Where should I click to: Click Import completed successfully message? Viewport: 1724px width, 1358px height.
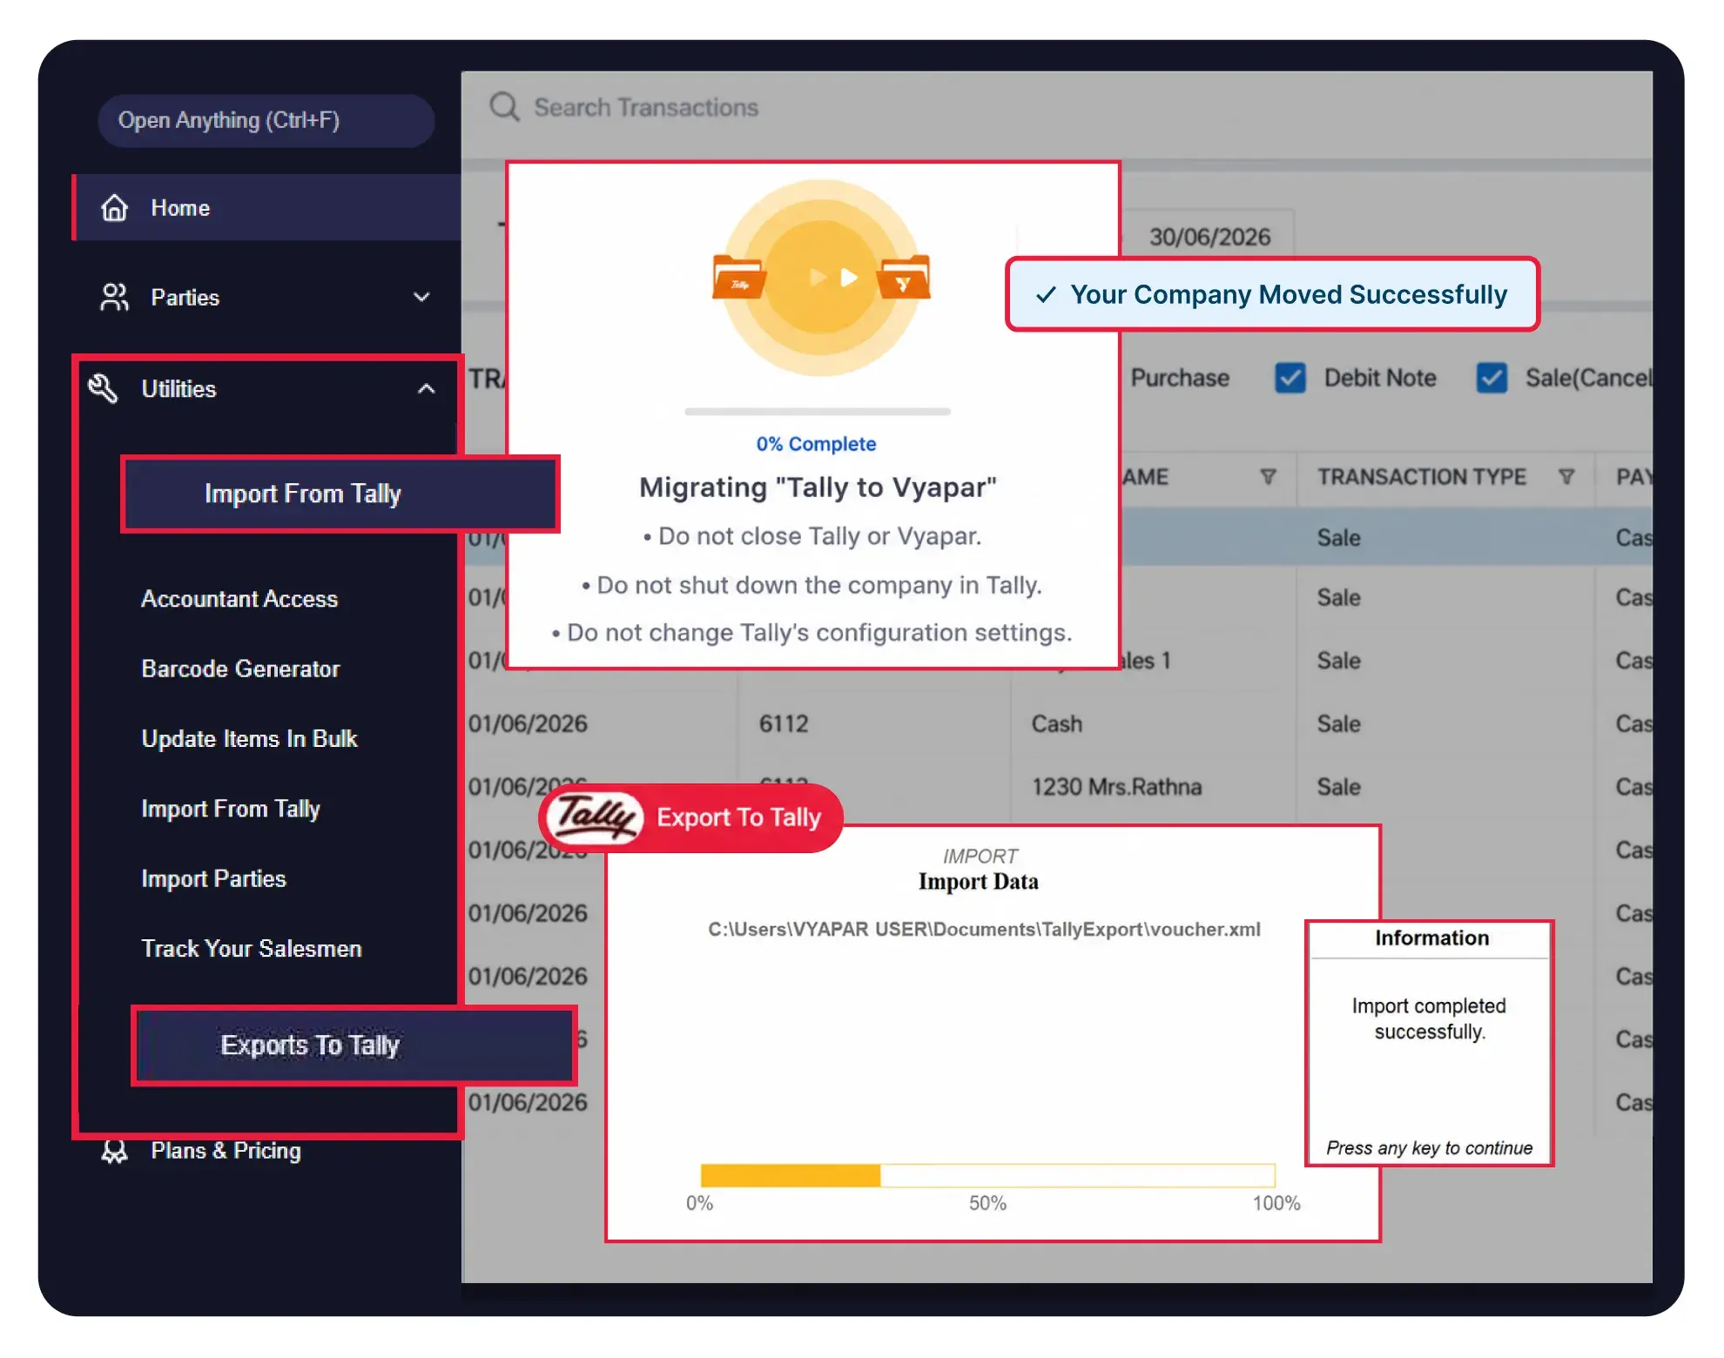1429,1018
